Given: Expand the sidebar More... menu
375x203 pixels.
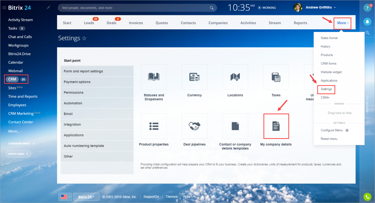Looking at the screenshot, I should coord(15,131).
